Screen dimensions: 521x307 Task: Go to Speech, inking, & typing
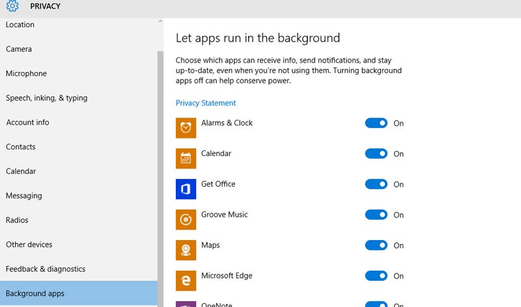click(x=79, y=98)
